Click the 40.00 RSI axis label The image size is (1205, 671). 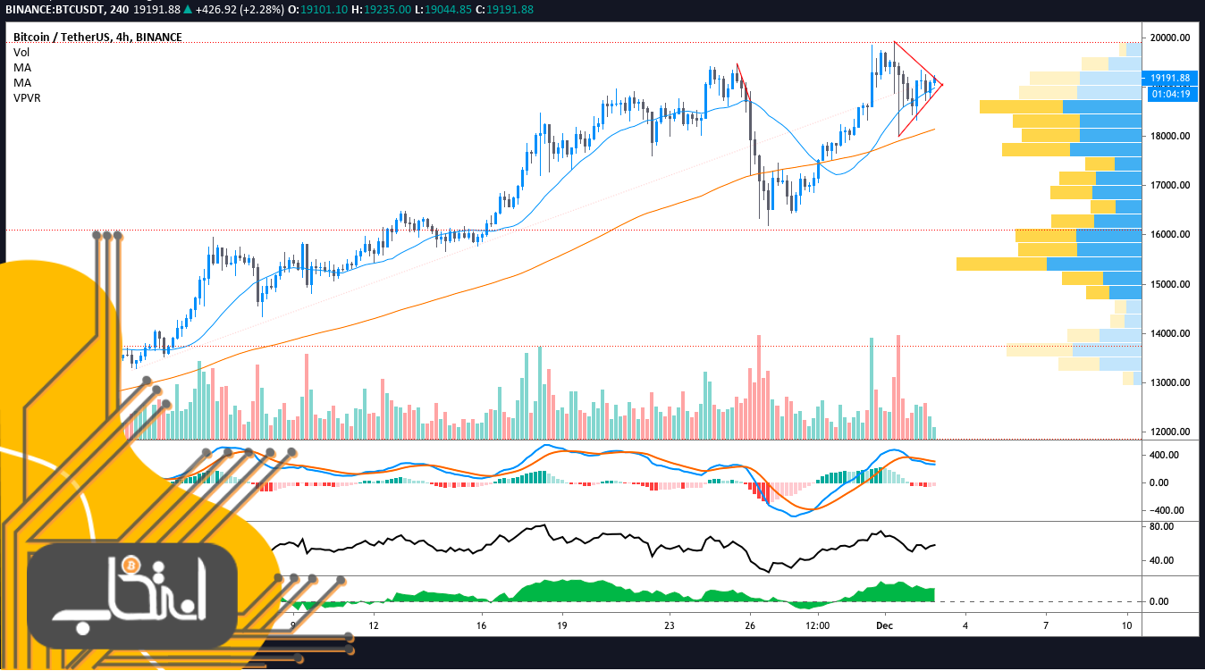pyautogui.click(x=1162, y=560)
